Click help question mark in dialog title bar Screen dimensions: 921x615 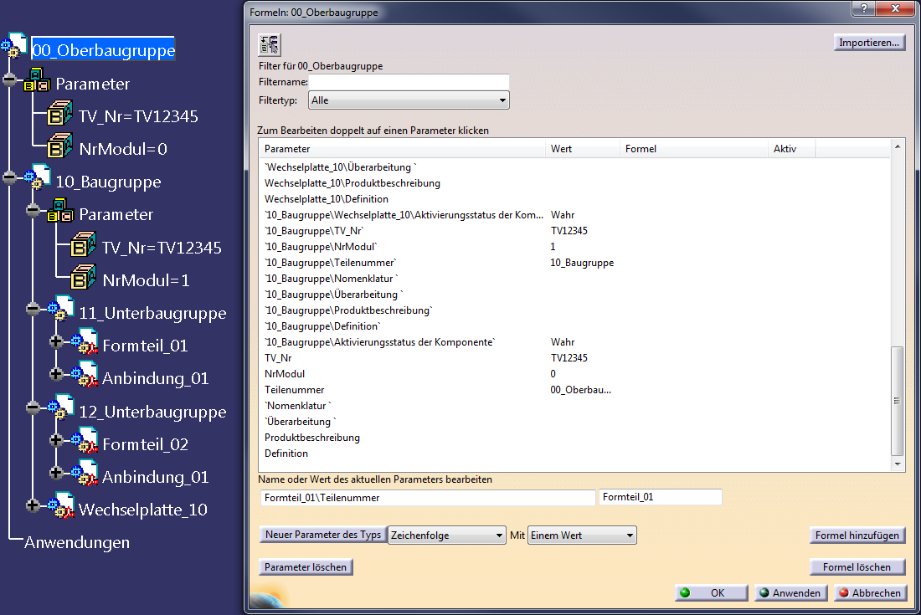coord(863,8)
